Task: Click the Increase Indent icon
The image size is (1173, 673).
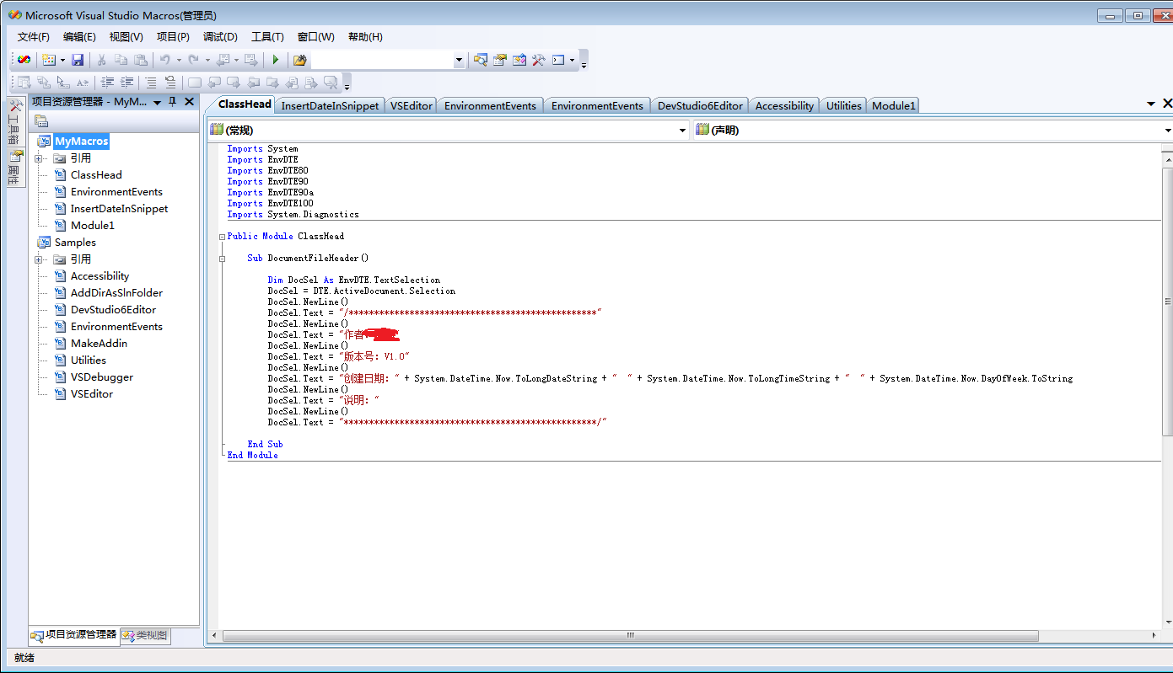Action: point(126,82)
